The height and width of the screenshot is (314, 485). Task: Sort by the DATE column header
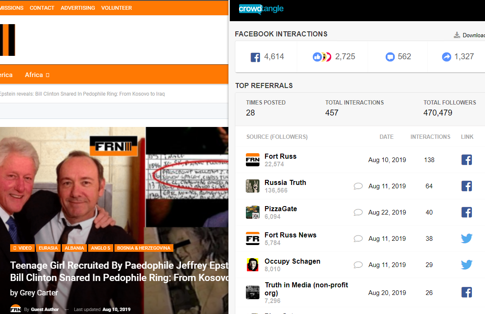(x=386, y=137)
